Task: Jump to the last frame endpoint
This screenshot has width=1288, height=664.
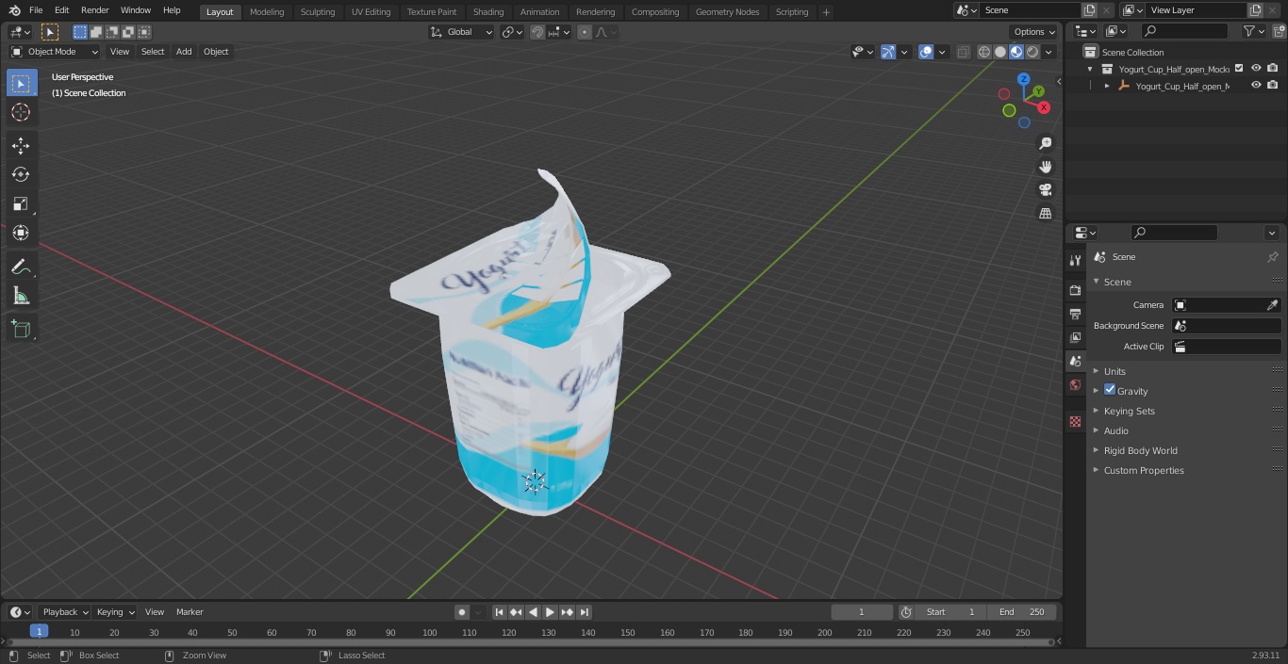Action: click(584, 612)
